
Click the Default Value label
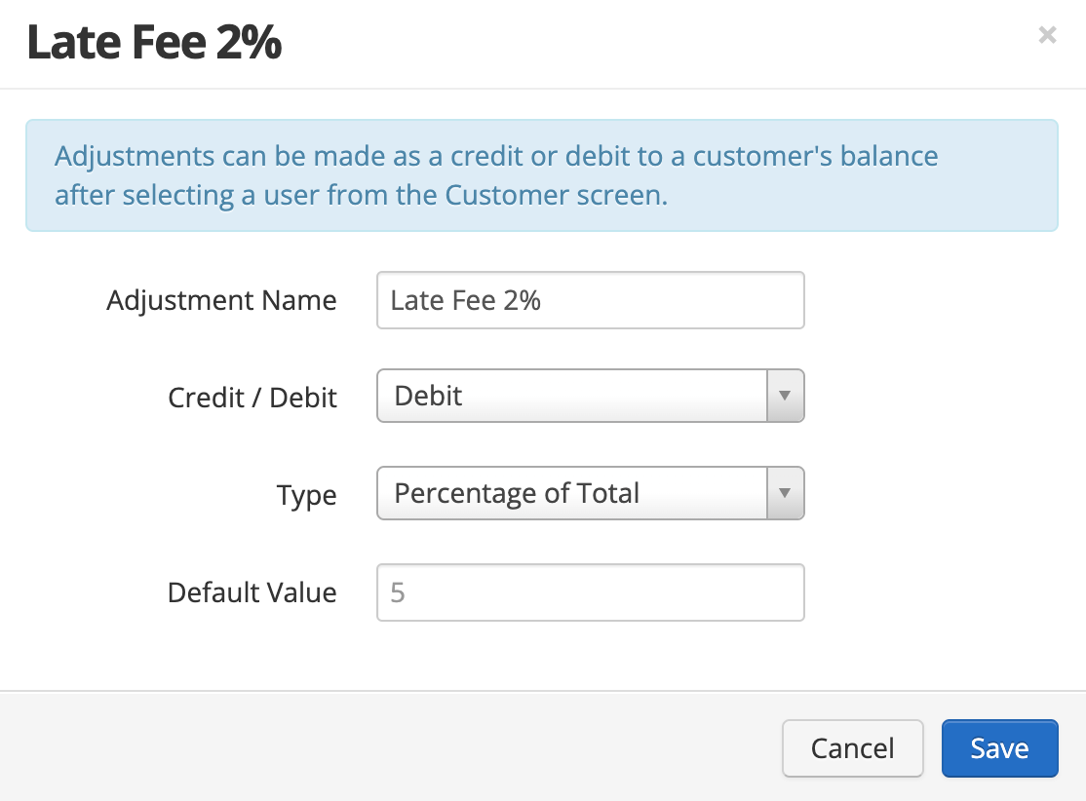coord(252,592)
